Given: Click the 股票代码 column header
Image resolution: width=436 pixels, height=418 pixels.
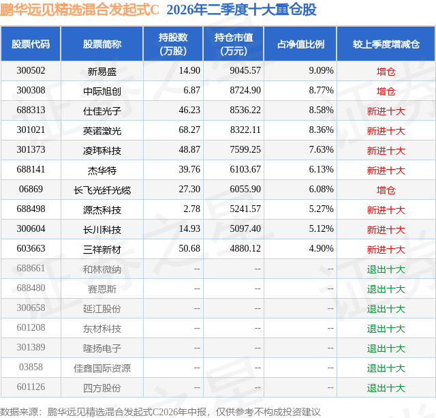Looking at the screenshot, I should pos(31,44).
